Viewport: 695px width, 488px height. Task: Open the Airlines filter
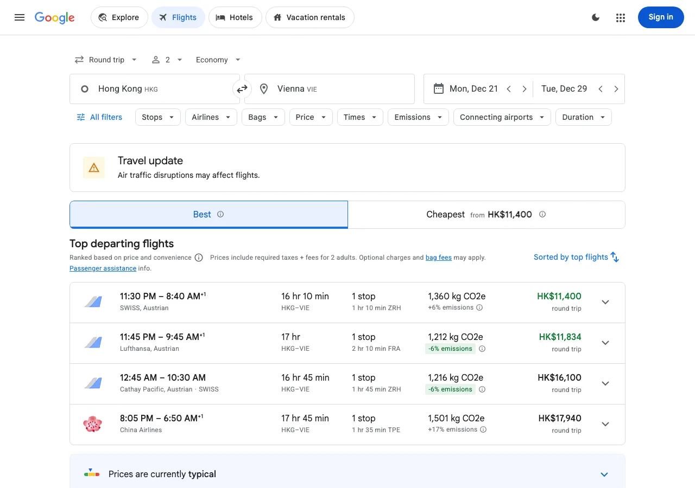pos(211,117)
